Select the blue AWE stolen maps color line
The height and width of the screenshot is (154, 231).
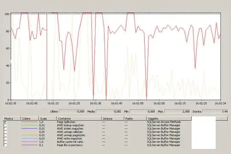(x=30, y=128)
